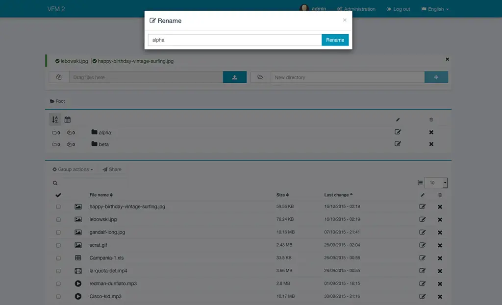The height and width of the screenshot is (305, 502).
Task: Click the upload files icon button
Action: [x=235, y=77]
